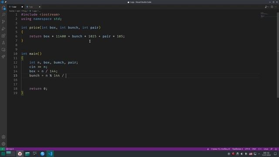Open the terminal app from taskbar
The image size is (279, 157).
point(35,154)
